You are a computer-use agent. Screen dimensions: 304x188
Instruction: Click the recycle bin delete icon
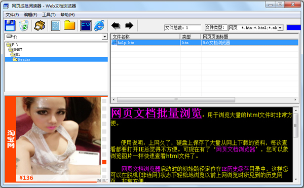23,25
